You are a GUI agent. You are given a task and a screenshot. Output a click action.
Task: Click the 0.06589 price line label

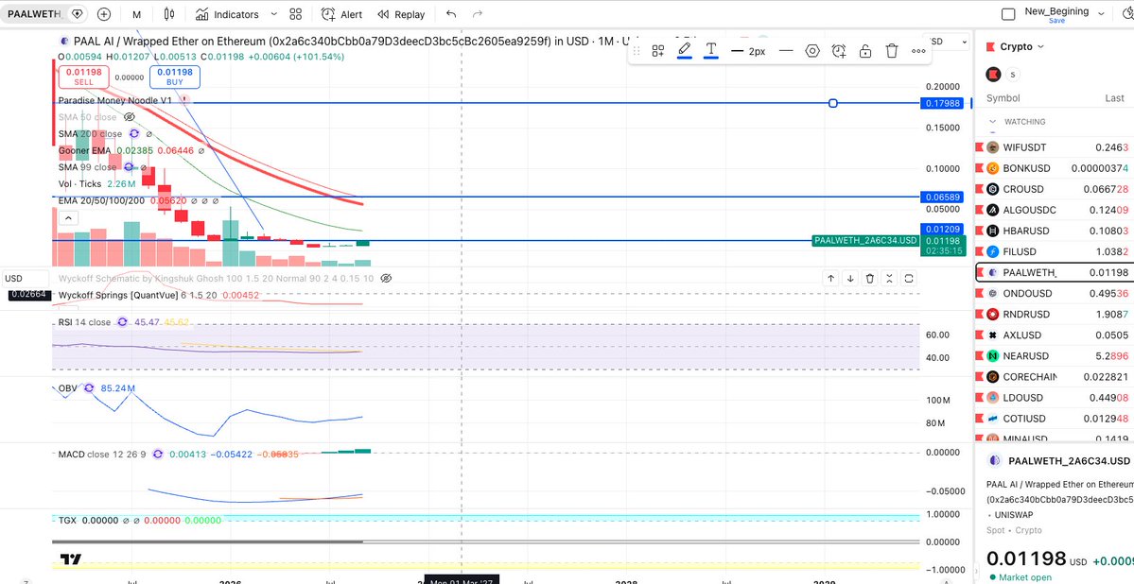943,198
